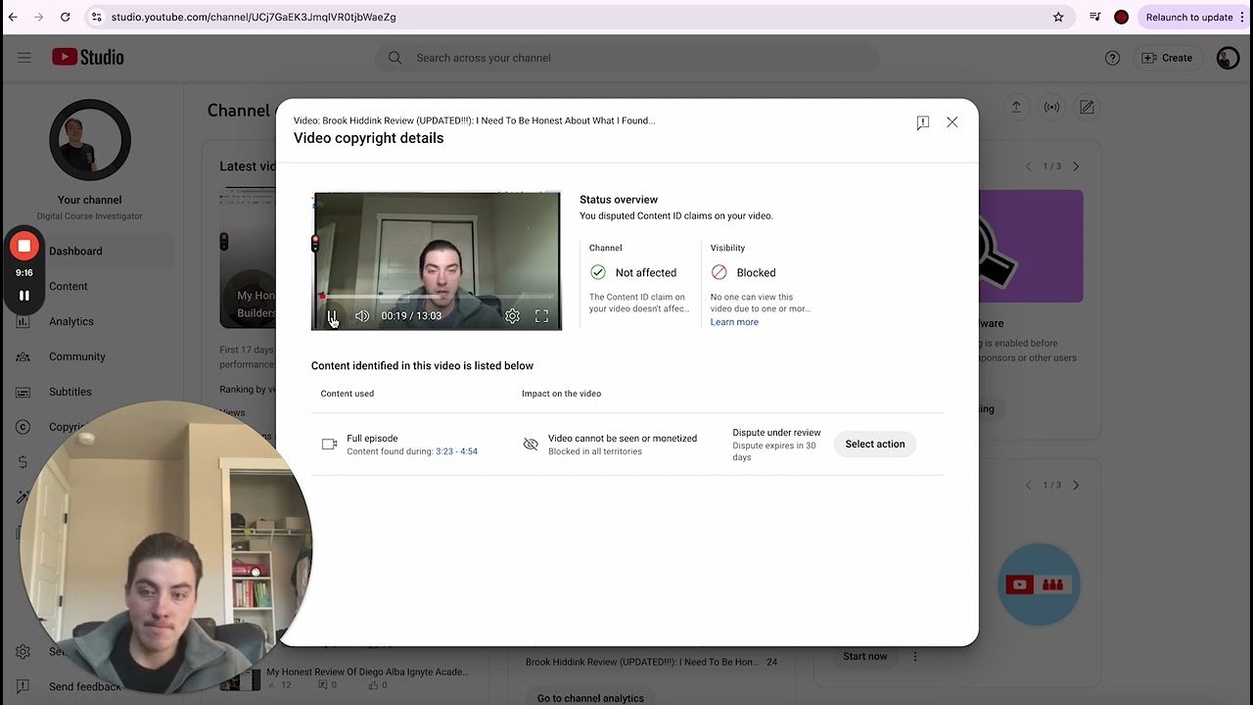Open the Help question mark icon
Image resolution: width=1253 pixels, height=705 pixels.
tap(1112, 58)
